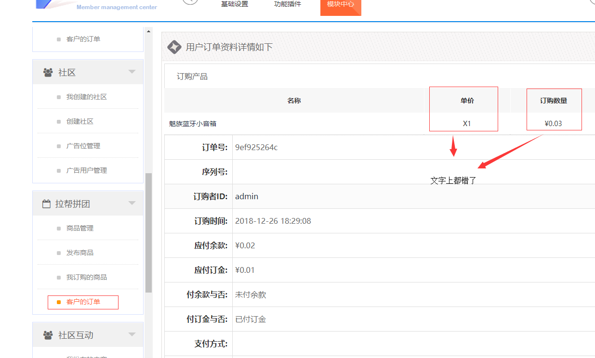View 我订购的商品 list
The height and width of the screenshot is (358, 595).
(x=87, y=277)
